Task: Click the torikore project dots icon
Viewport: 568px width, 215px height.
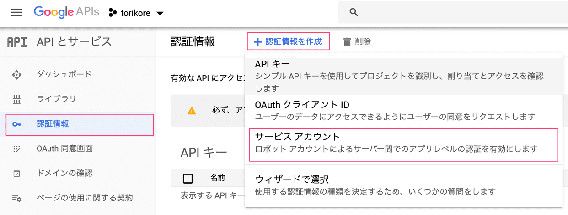Action: point(113,13)
